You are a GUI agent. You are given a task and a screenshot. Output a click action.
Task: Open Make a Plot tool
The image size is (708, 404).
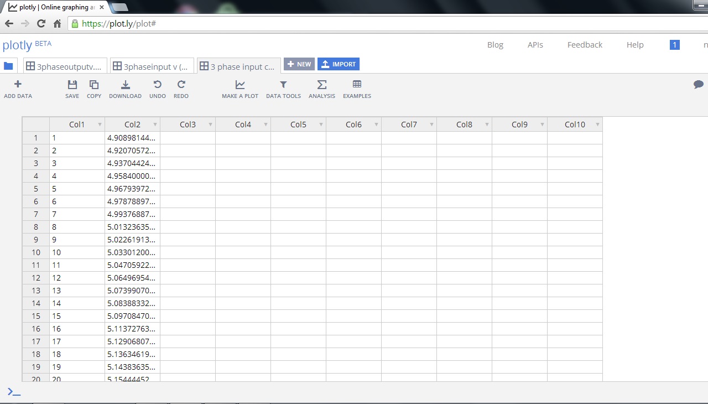tap(240, 85)
